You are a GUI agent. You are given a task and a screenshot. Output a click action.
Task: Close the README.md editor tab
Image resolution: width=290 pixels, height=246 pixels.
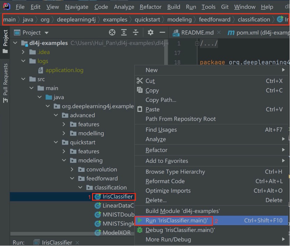[x=219, y=32]
